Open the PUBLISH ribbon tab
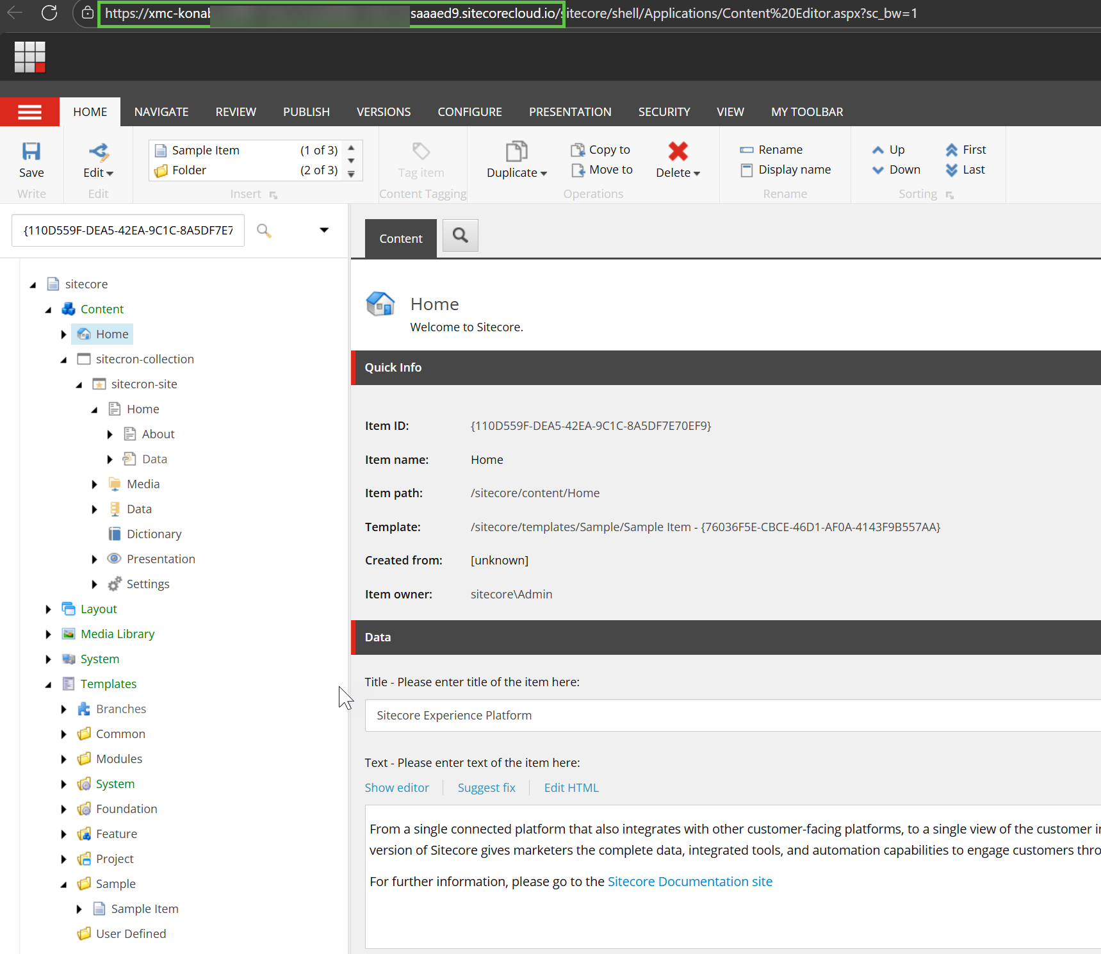This screenshot has width=1101, height=954. point(306,112)
